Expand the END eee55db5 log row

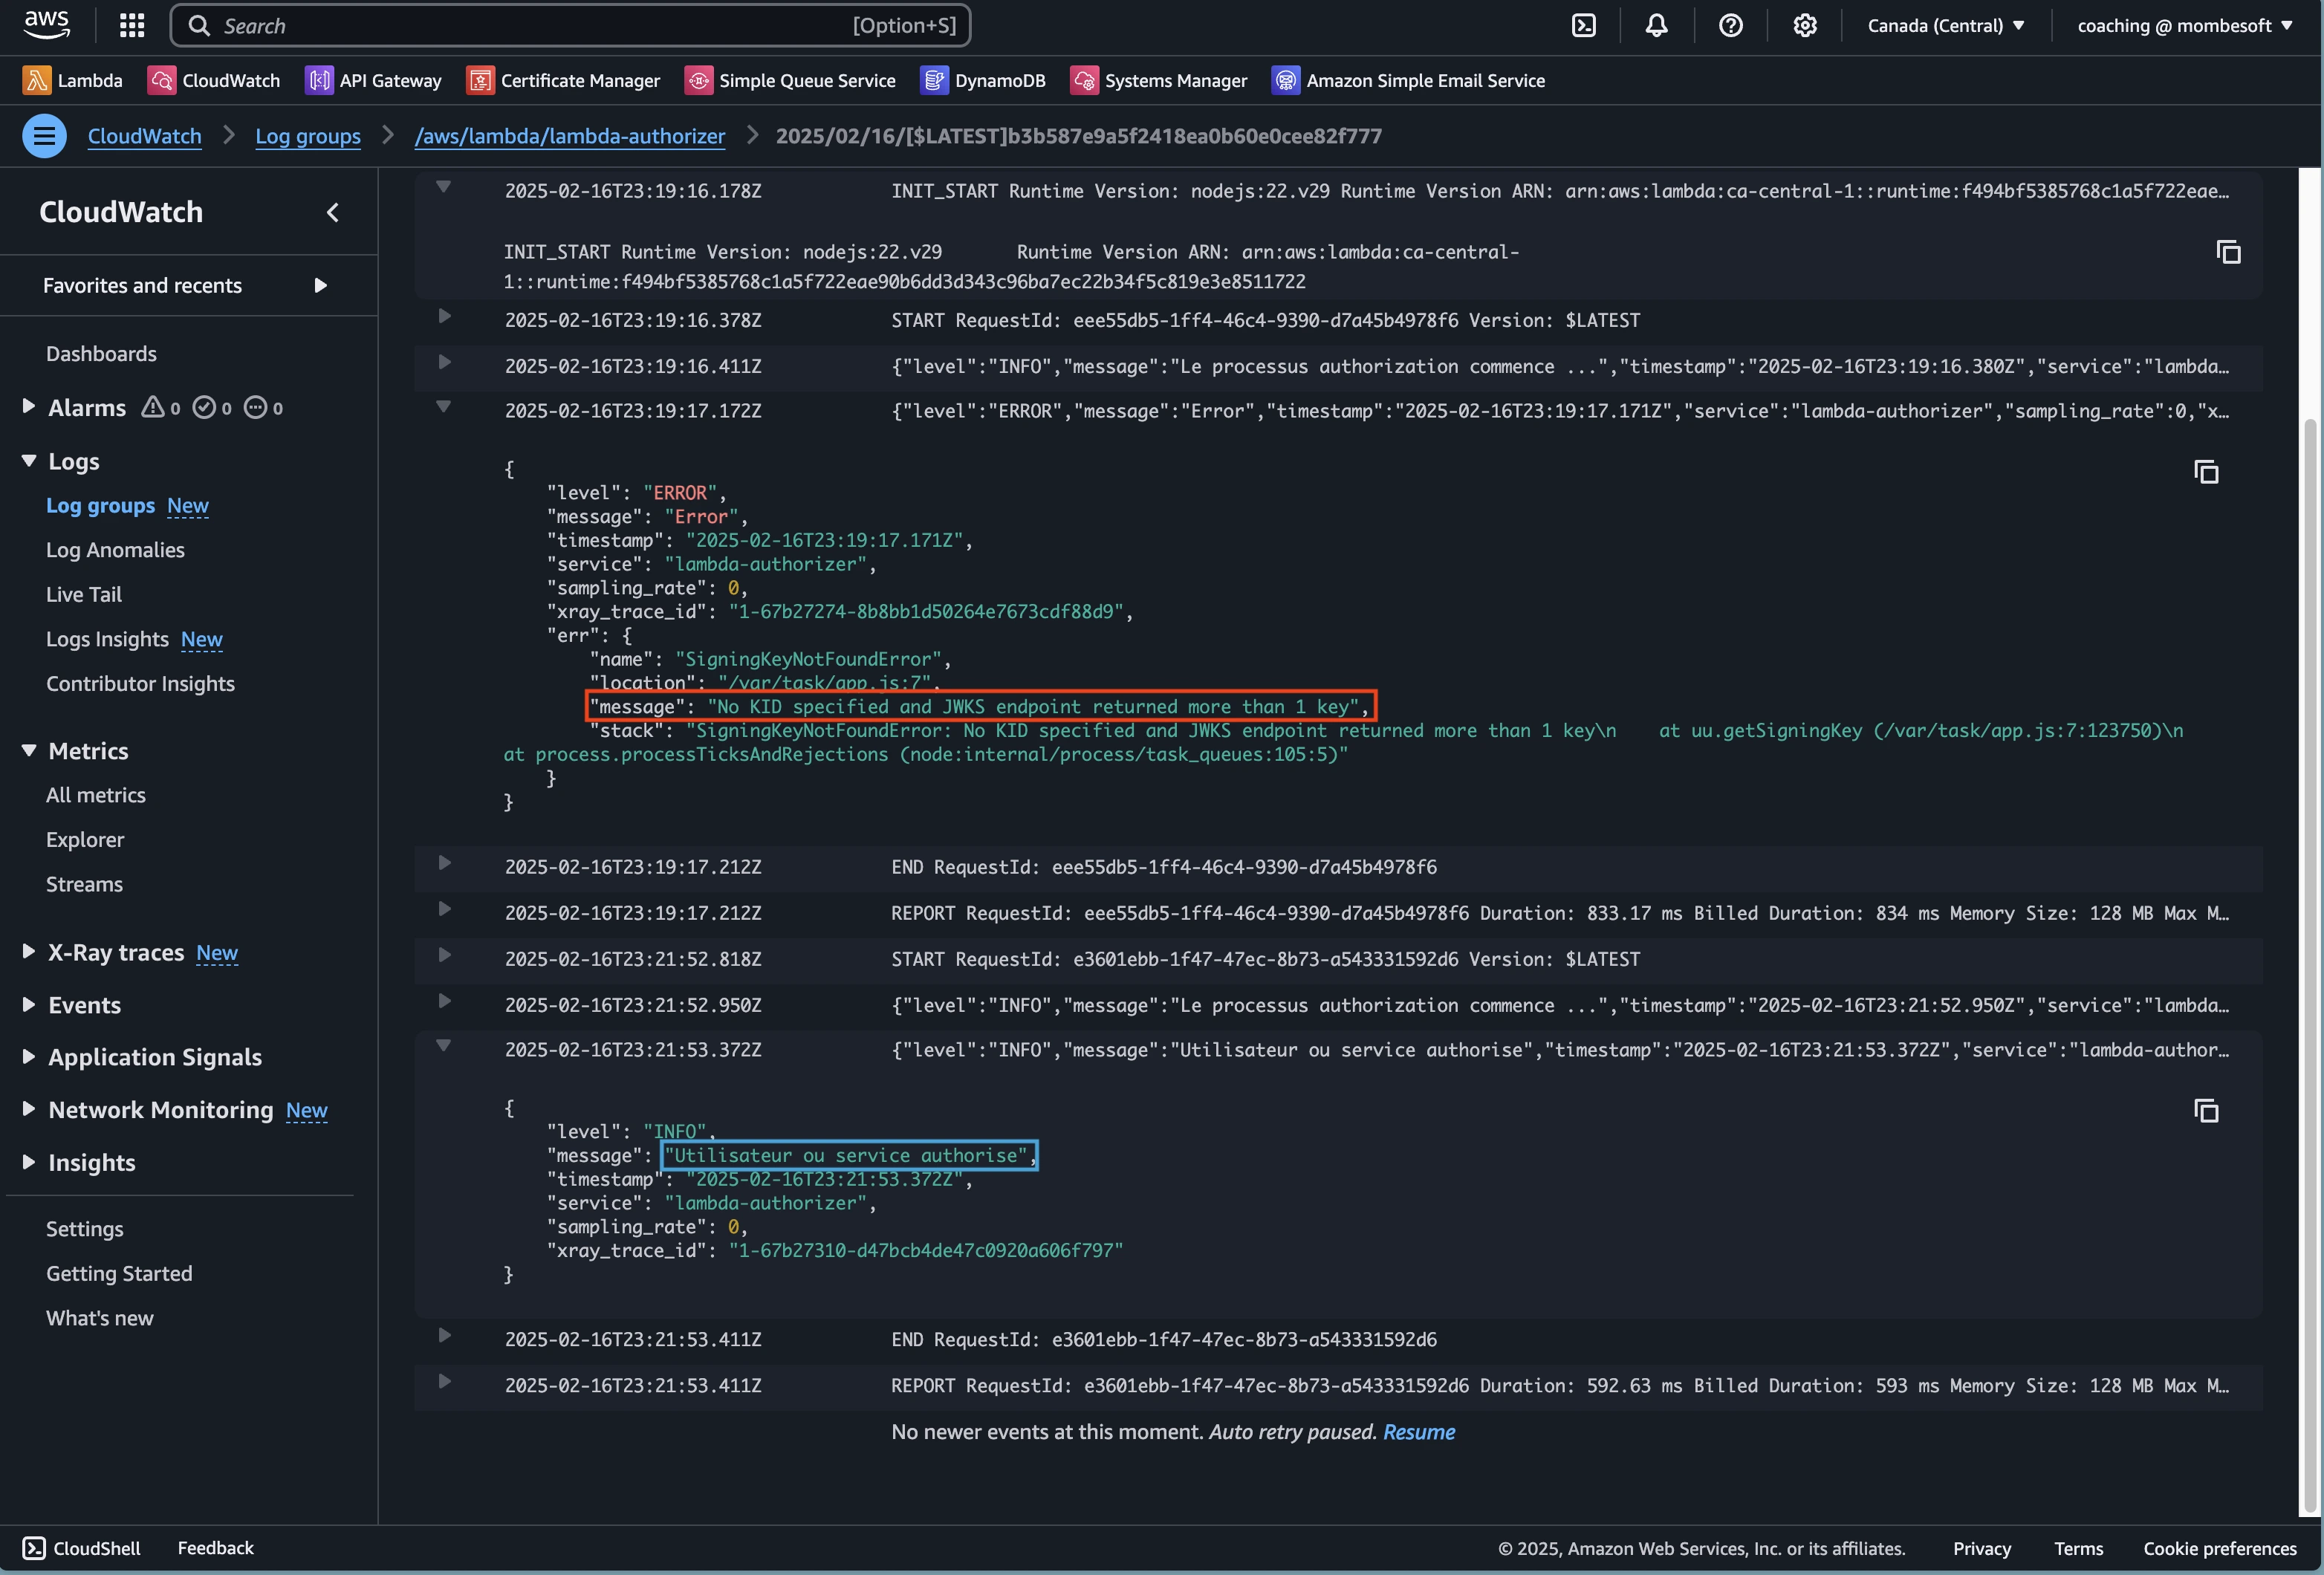(x=444, y=863)
